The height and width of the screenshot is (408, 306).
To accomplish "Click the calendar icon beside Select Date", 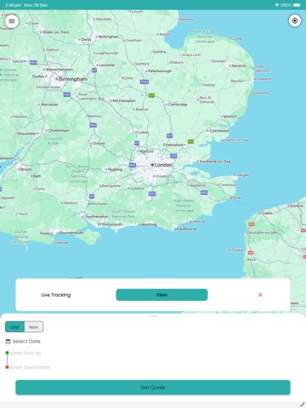I will click(x=8, y=342).
